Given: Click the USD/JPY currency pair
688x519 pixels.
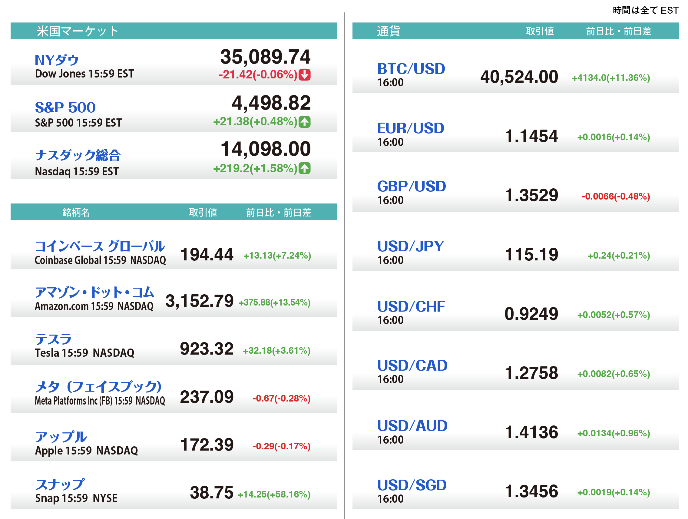Looking at the screenshot, I should coord(410,246).
